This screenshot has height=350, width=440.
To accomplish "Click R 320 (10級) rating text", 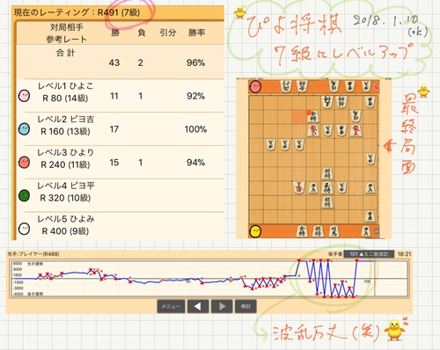I will point(65,198).
